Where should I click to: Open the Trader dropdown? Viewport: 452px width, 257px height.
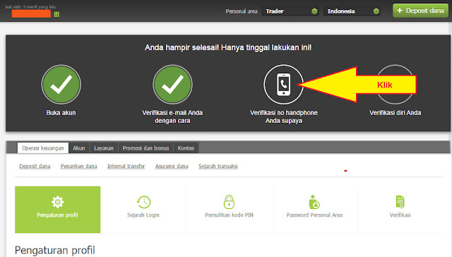coord(290,11)
